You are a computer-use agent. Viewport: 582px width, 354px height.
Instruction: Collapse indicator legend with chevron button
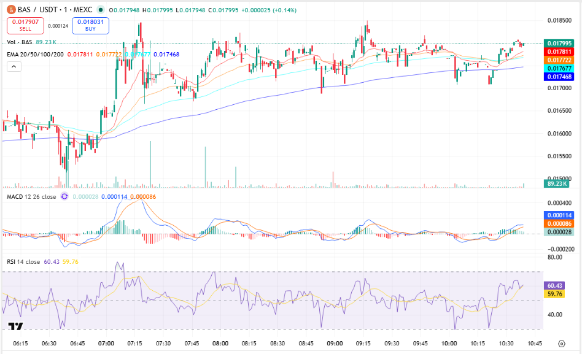[x=14, y=66]
